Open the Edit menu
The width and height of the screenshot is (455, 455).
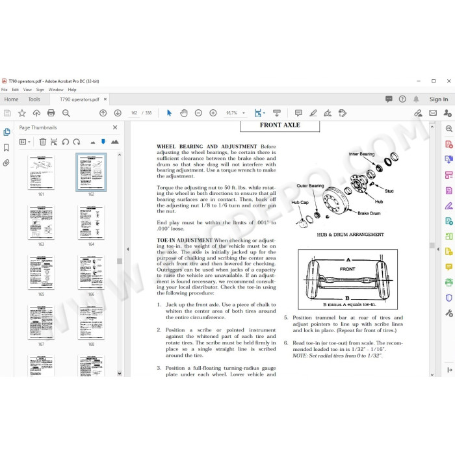tap(16, 90)
